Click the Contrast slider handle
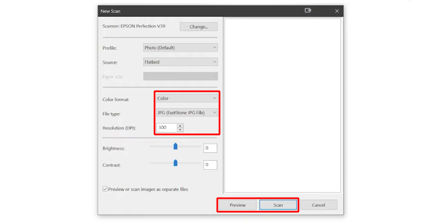The image size is (448, 224). 175,163
